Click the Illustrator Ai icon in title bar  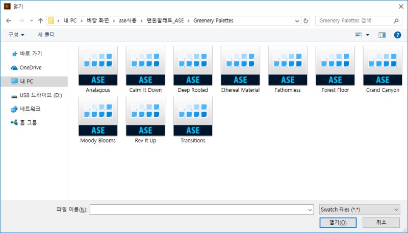point(7,7)
